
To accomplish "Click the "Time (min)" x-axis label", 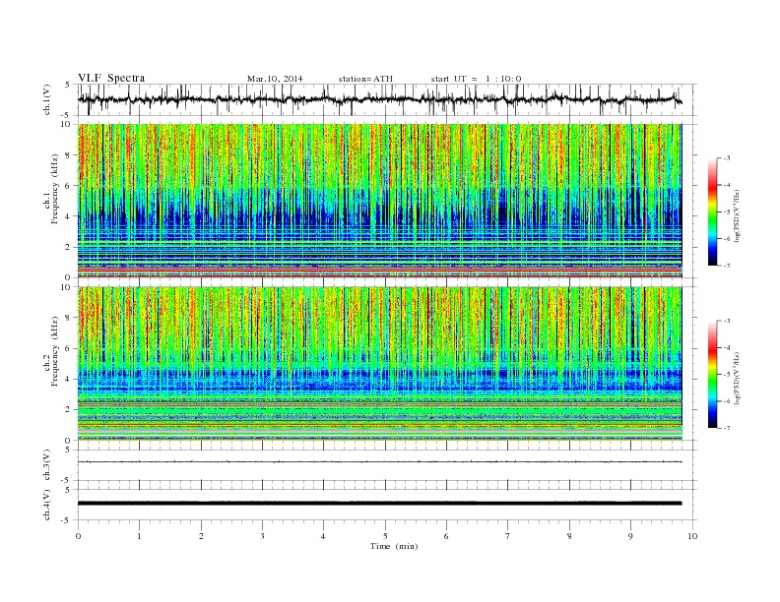I will (x=394, y=546).
